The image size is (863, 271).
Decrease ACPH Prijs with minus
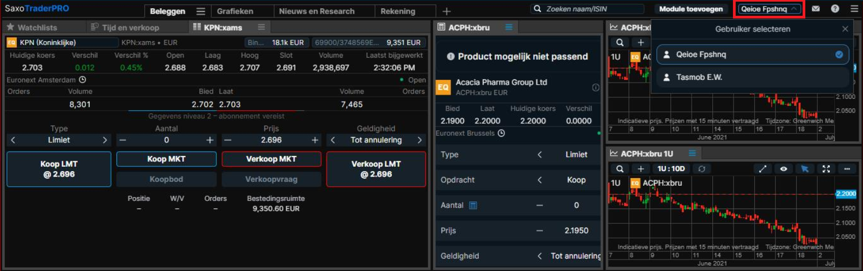540,231
